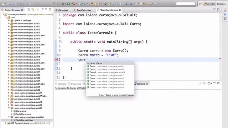Viewport: 228px width, 128px height.
Task: Select com.loiane.cursojava.aula24.labs in tree
Action: point(29,84)
